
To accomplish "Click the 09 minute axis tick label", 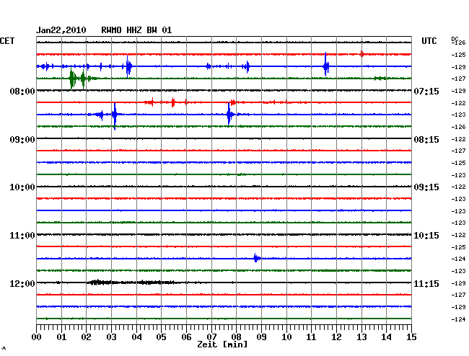I will tap(261, 337).
